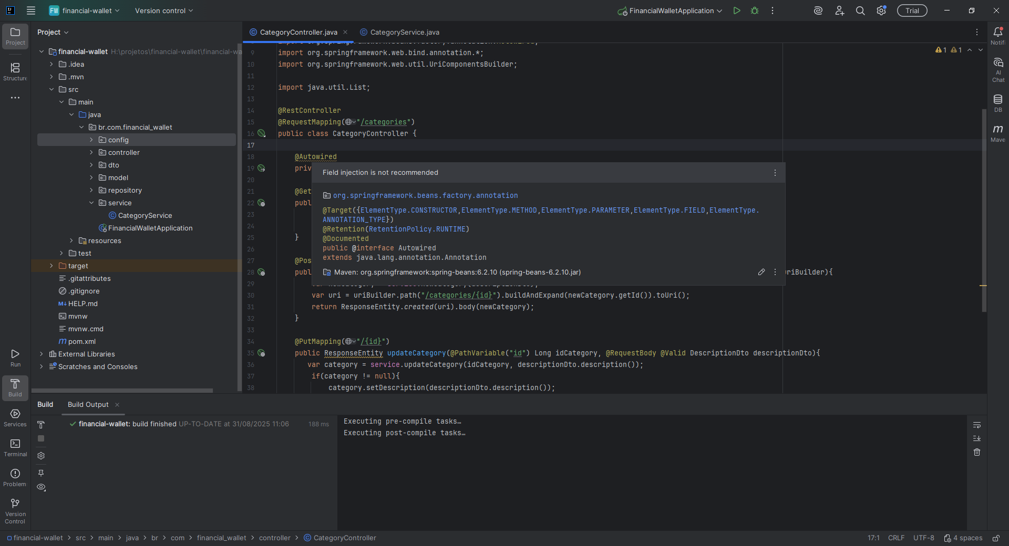Go to next highlighted error arrow
This screenshot has width=1009, height=546.
coord(981,50)
